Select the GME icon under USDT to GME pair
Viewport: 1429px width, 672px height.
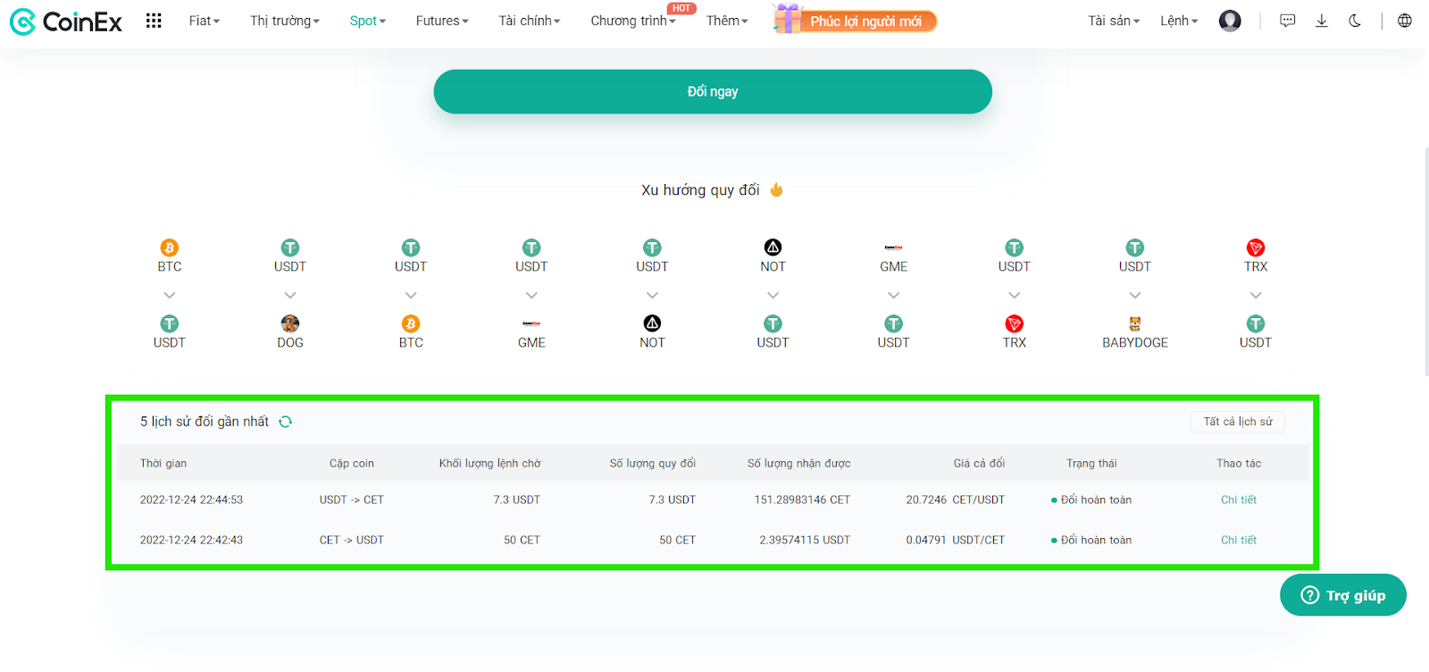531,323
